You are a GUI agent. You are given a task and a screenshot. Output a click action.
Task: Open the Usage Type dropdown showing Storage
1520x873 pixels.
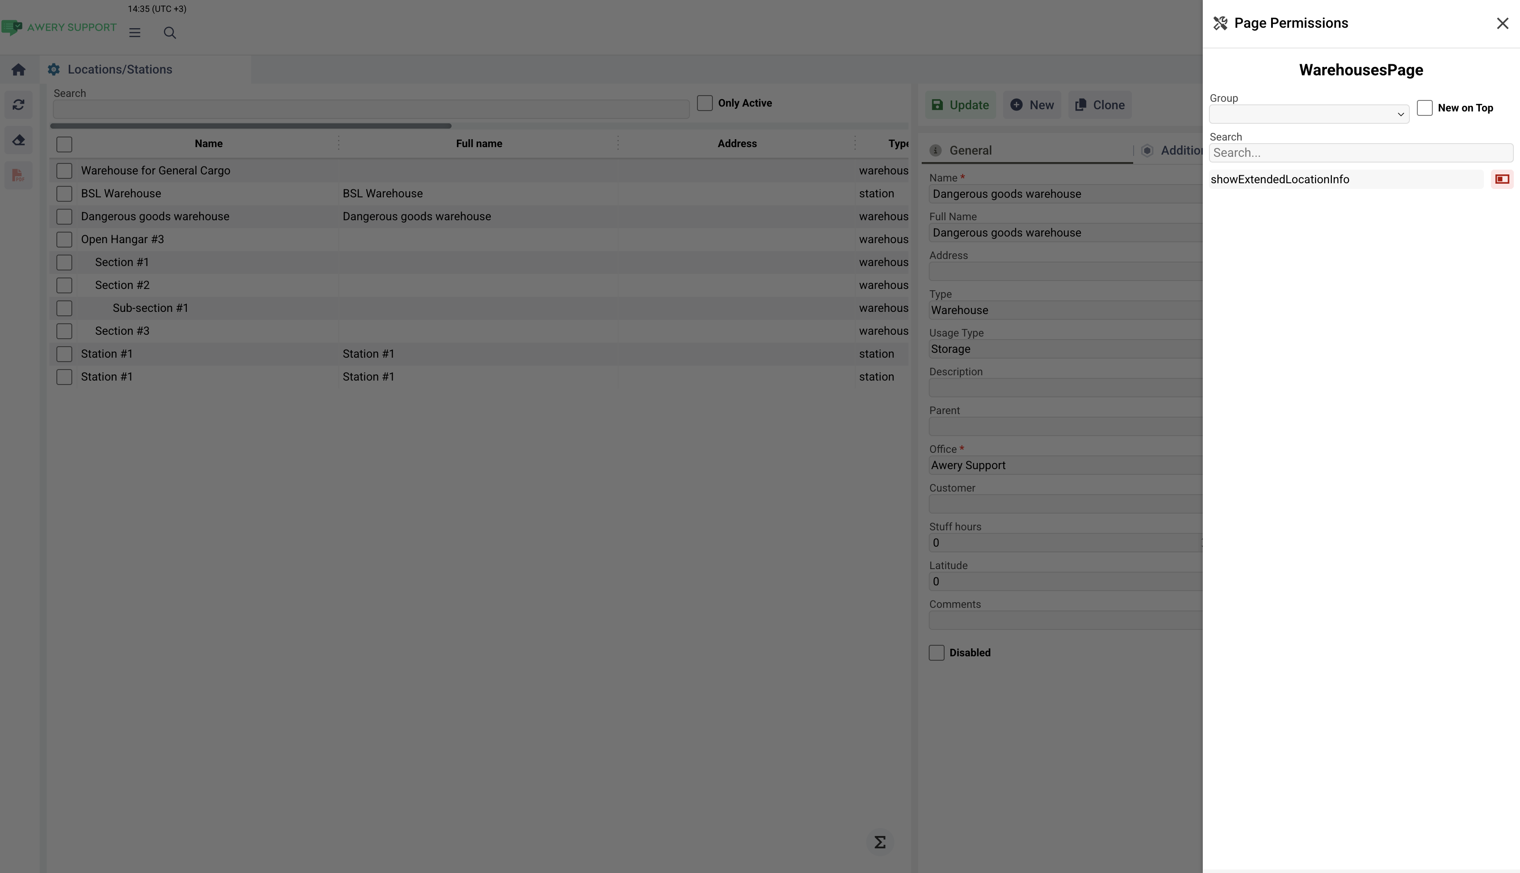(x=1065, y=349)
